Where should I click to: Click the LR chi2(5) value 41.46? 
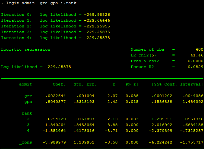(197, 55)
